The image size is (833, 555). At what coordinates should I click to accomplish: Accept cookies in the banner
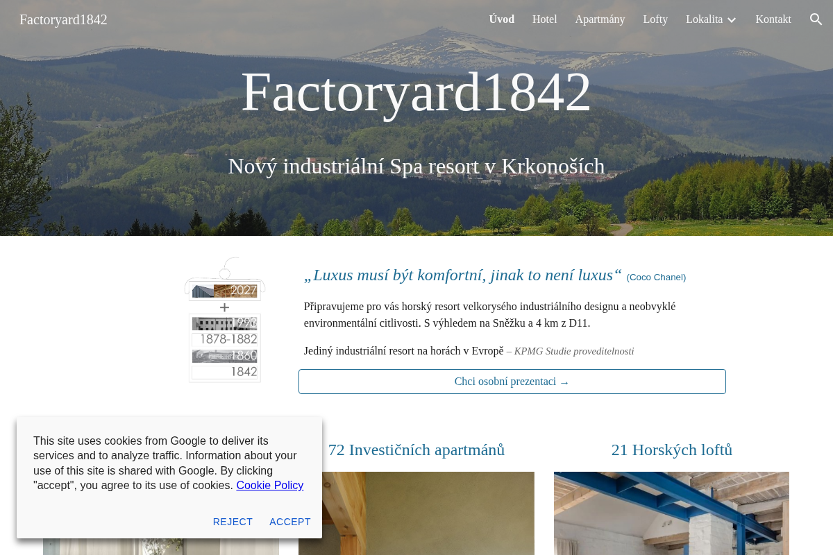tap(290, 522)
